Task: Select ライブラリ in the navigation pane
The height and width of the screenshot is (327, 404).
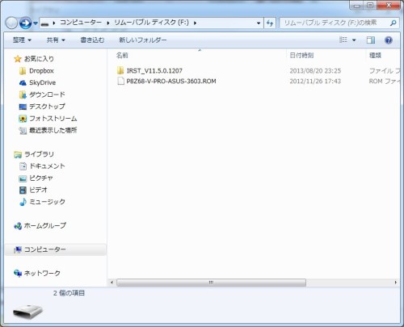Action: click(39, 154)
